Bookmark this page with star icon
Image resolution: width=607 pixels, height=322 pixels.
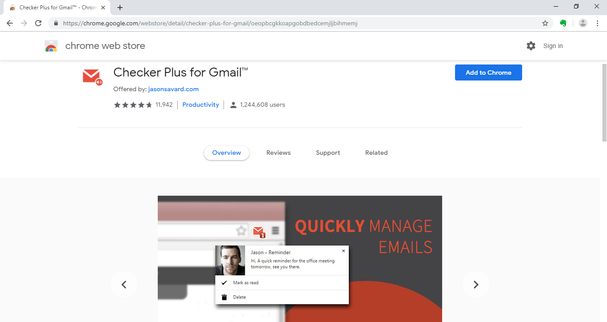click(x=545, y=23)
